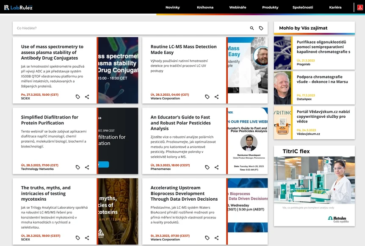365x246 pixels.
Task: Open 'The truths, myths, and intricacies' title
Action: (46, 193)
